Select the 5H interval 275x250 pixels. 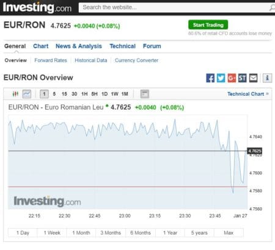pyautogui.click(x=94, y=94)
